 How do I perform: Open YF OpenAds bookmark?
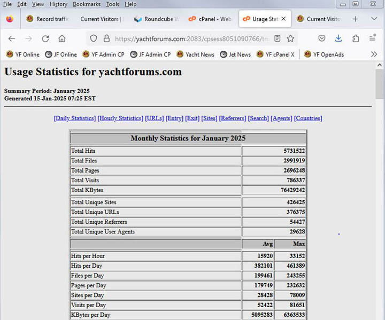324,54
